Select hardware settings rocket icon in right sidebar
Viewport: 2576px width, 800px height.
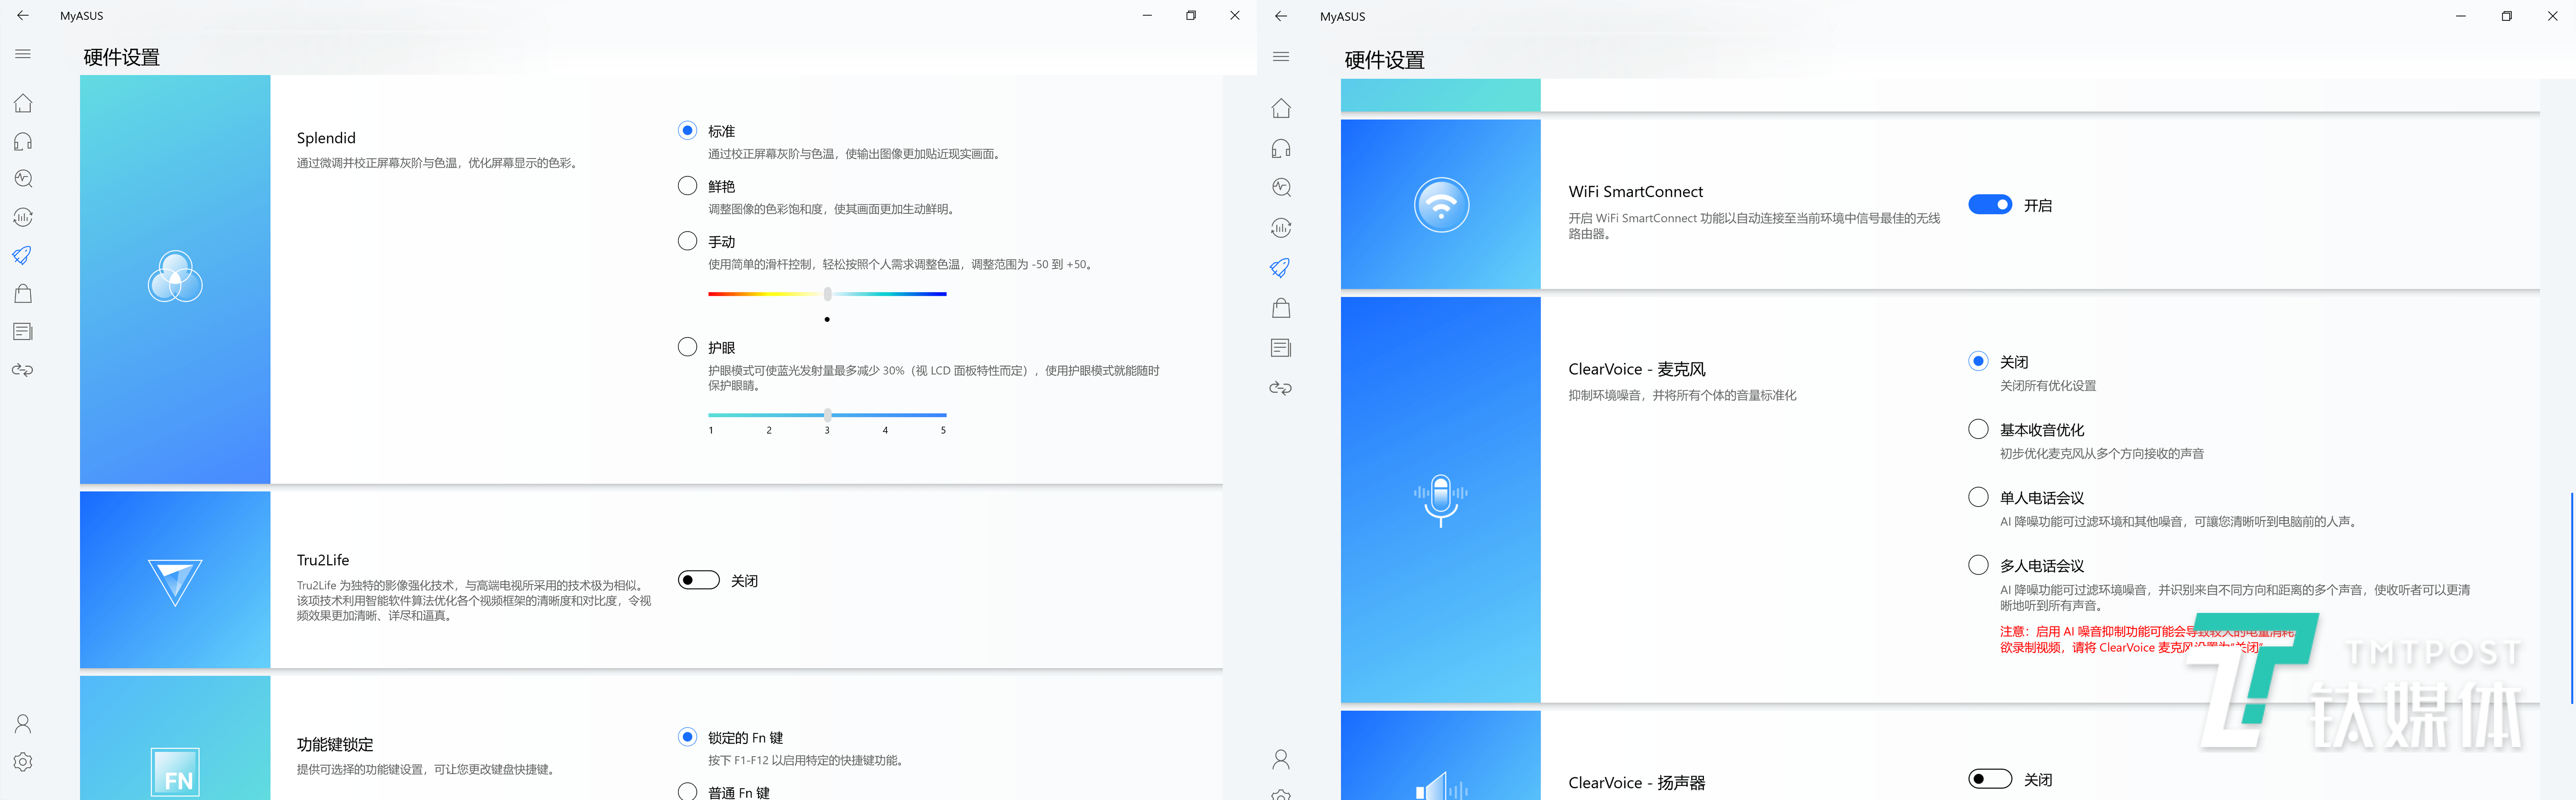coord(1281,268)
